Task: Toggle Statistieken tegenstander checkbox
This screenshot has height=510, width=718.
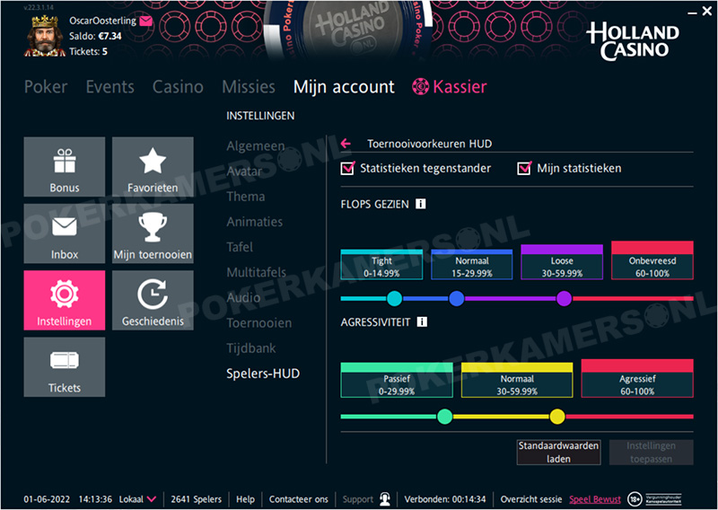Action: [x=347, y=168]
